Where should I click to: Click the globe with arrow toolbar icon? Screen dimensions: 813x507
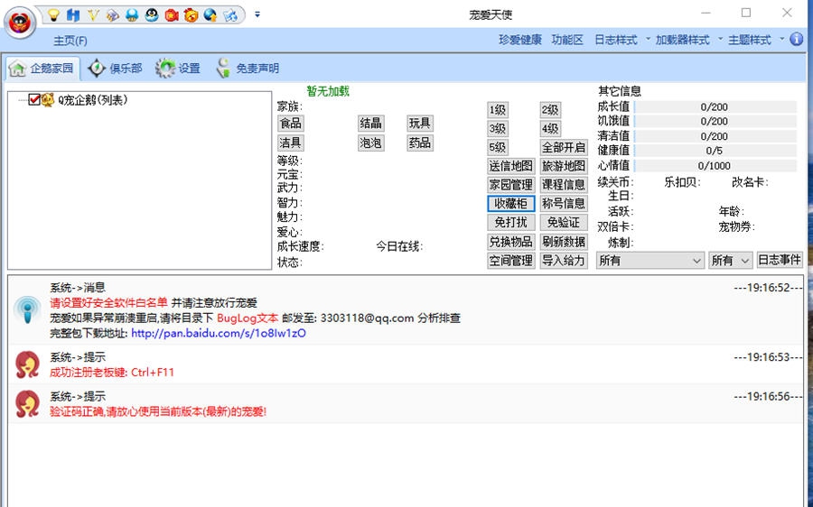(x=210, y=15)
